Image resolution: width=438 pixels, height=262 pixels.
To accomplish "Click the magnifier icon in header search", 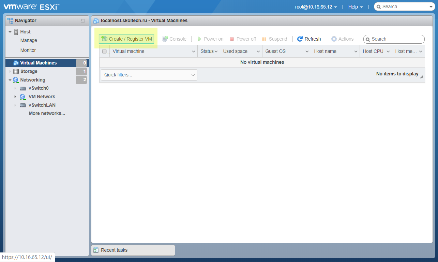I will (378, 7).
